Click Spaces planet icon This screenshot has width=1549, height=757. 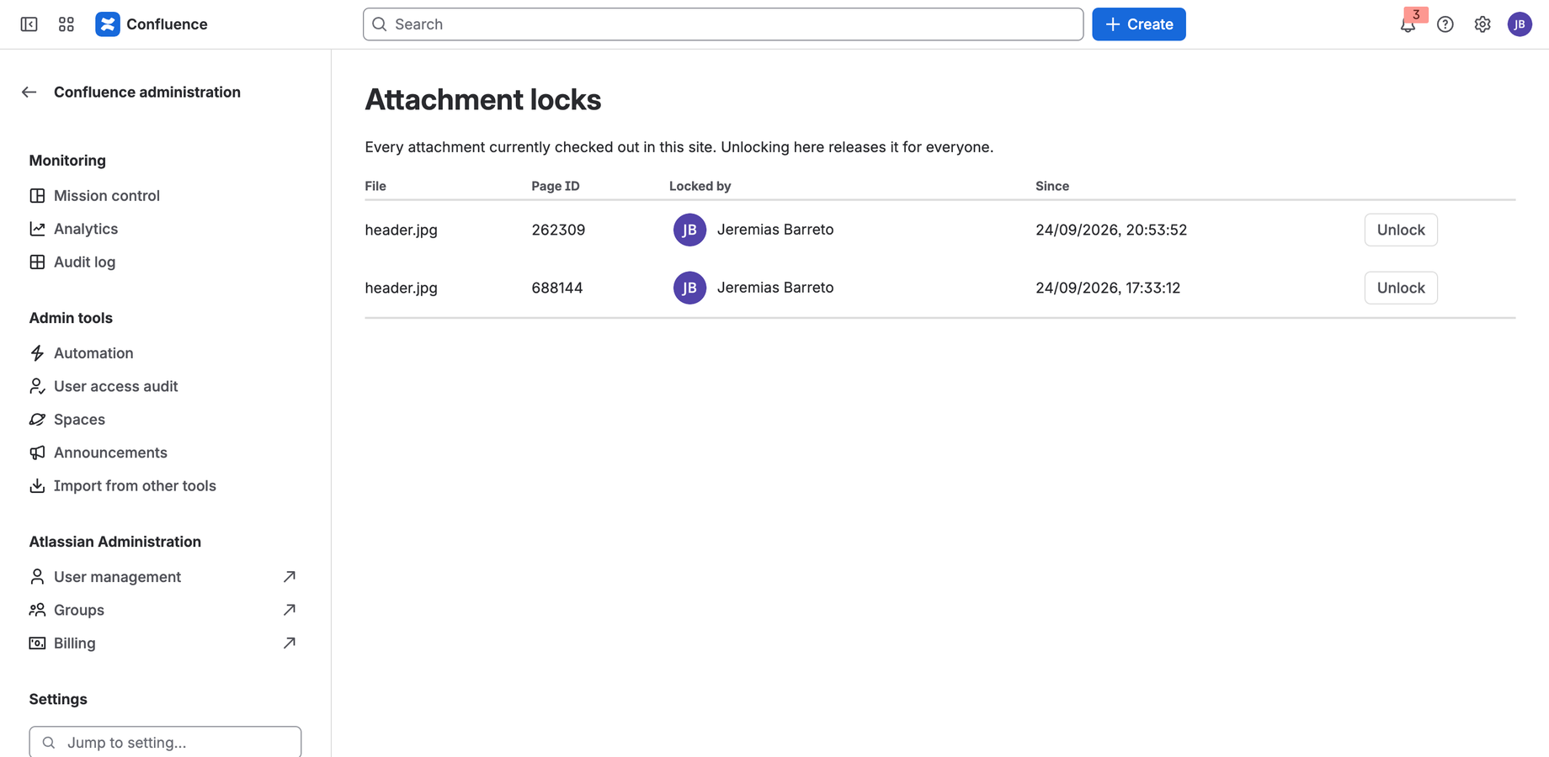[x=37, y=420]
